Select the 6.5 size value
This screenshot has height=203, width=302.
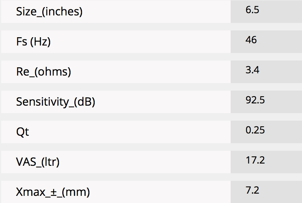coord(252,10)
